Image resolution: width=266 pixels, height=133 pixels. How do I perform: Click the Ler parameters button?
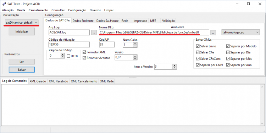22,62
